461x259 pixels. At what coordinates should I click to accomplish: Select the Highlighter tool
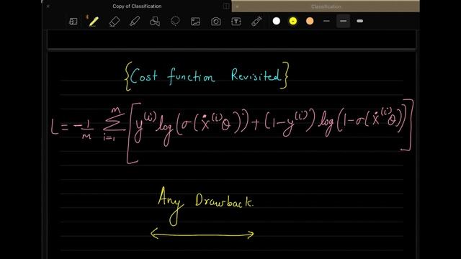(135, 22)
